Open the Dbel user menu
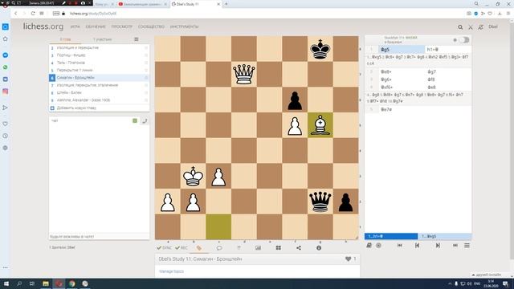The height and width of the screenshot is (289, 514). click(493, 26)
